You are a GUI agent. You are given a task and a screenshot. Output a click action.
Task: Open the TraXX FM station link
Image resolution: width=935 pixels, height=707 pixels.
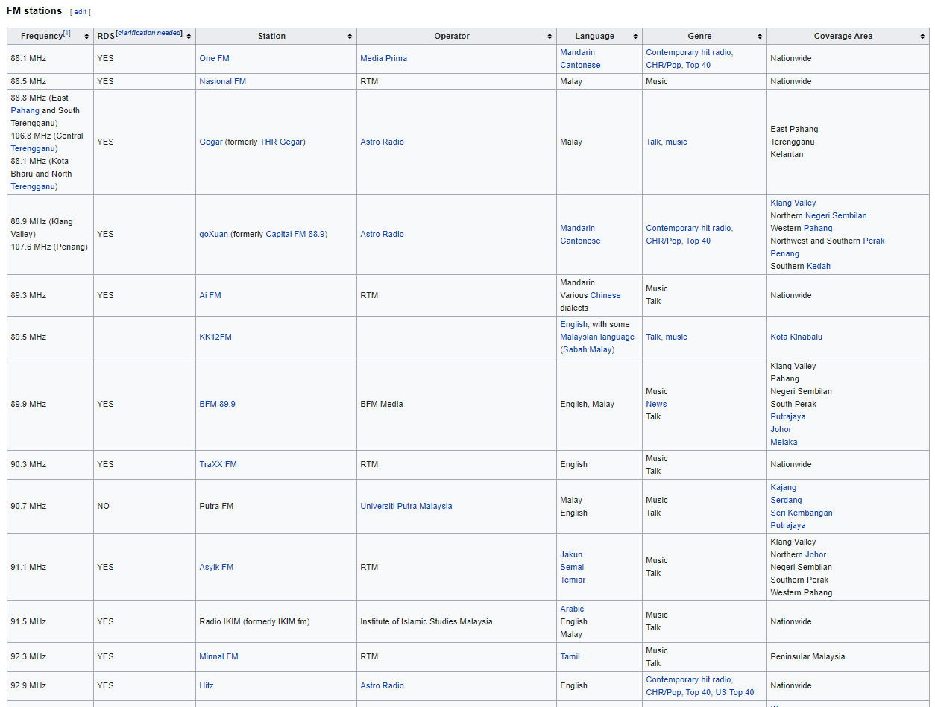[218, 465]
